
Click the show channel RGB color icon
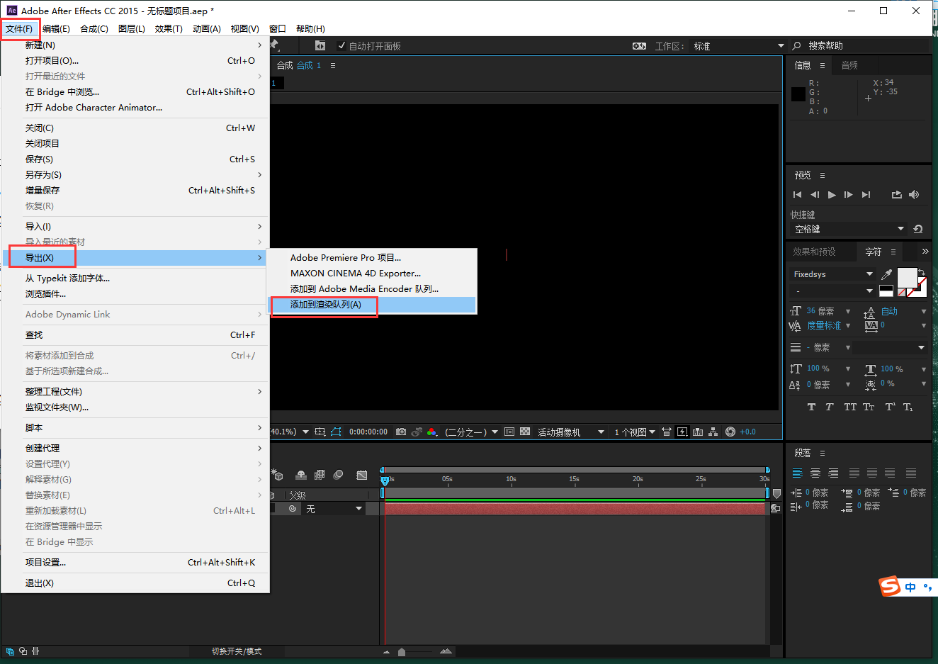[431, 432]
